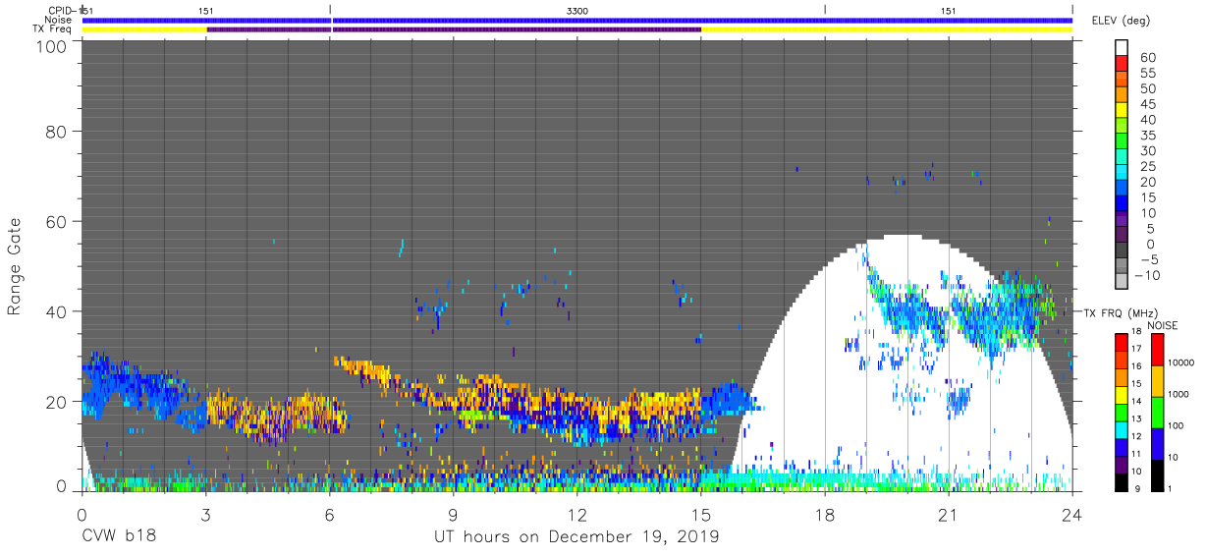
Task: Select the 3300 CPID value label
Action: (577, 11)
